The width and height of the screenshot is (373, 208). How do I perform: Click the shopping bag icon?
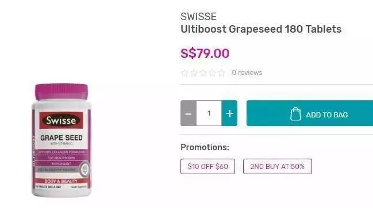point(295,114)
